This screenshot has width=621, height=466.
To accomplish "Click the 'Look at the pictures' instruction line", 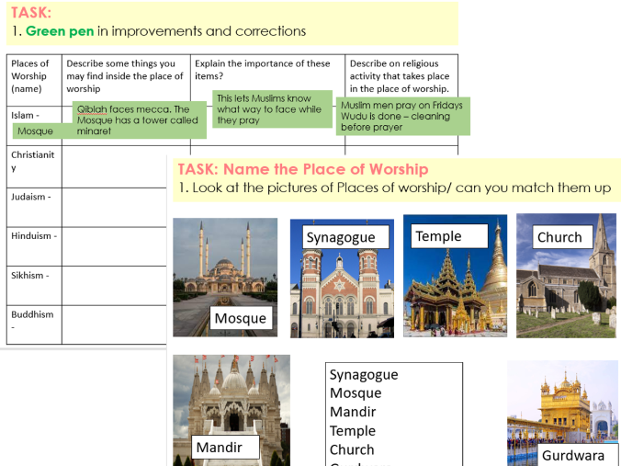I will (x=394, y=188).
